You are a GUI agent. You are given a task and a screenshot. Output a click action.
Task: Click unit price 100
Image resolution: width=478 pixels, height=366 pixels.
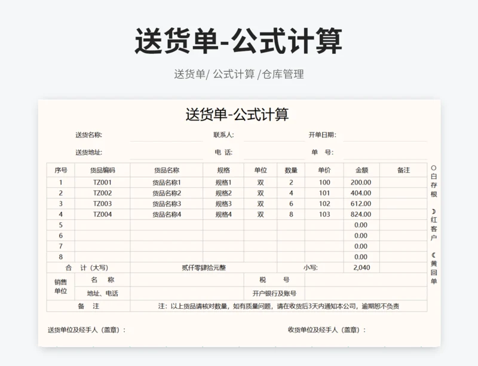point(324,183)
